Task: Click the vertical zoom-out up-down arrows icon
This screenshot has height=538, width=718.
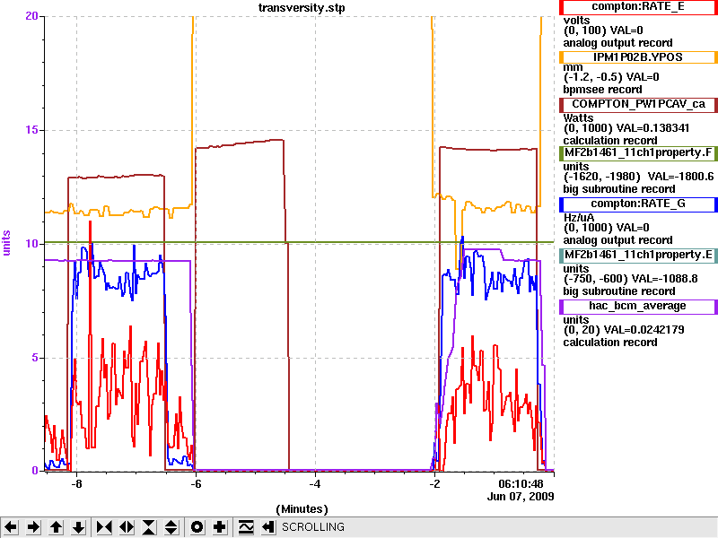Action: [171, 527]
